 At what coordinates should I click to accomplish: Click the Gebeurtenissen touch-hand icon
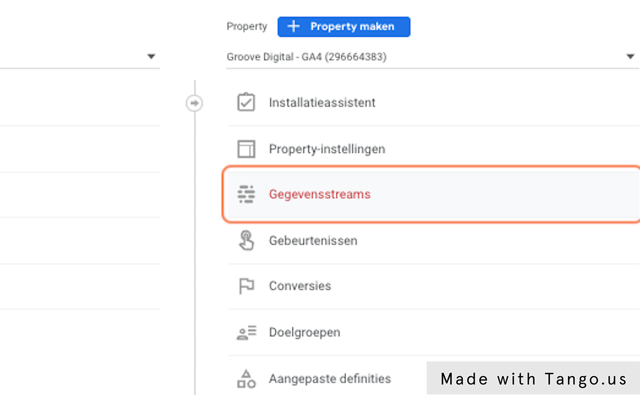coord(246,240)
